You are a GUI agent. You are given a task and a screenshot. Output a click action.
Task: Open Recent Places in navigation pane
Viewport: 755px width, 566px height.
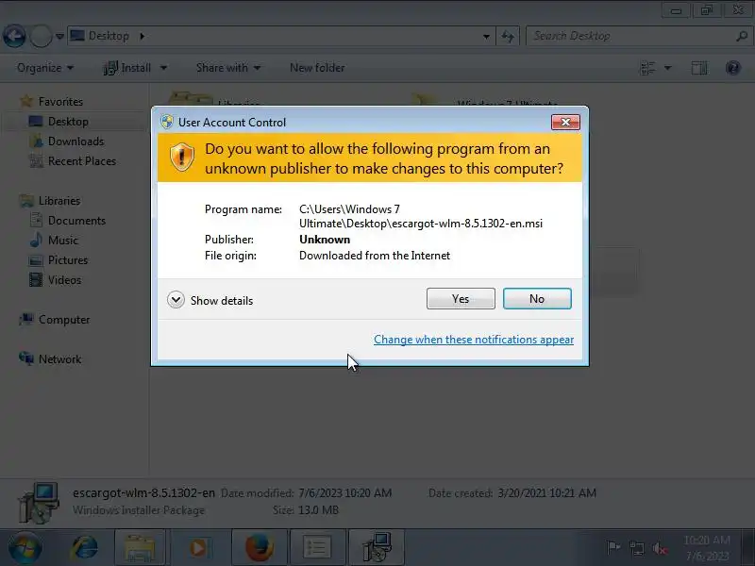click(82, 160)
